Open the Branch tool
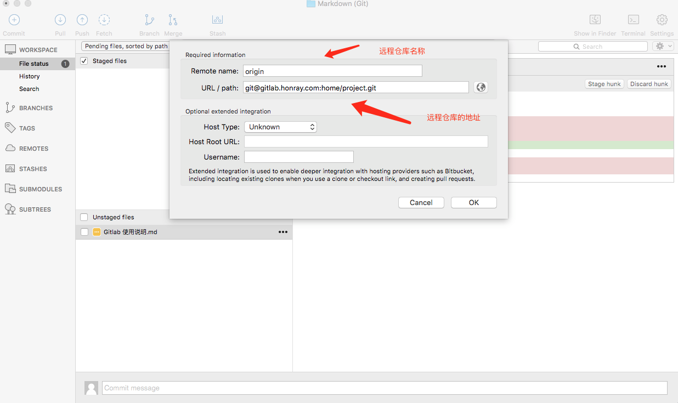Screen dimensions: 678x403 click(x=149, y=20)
